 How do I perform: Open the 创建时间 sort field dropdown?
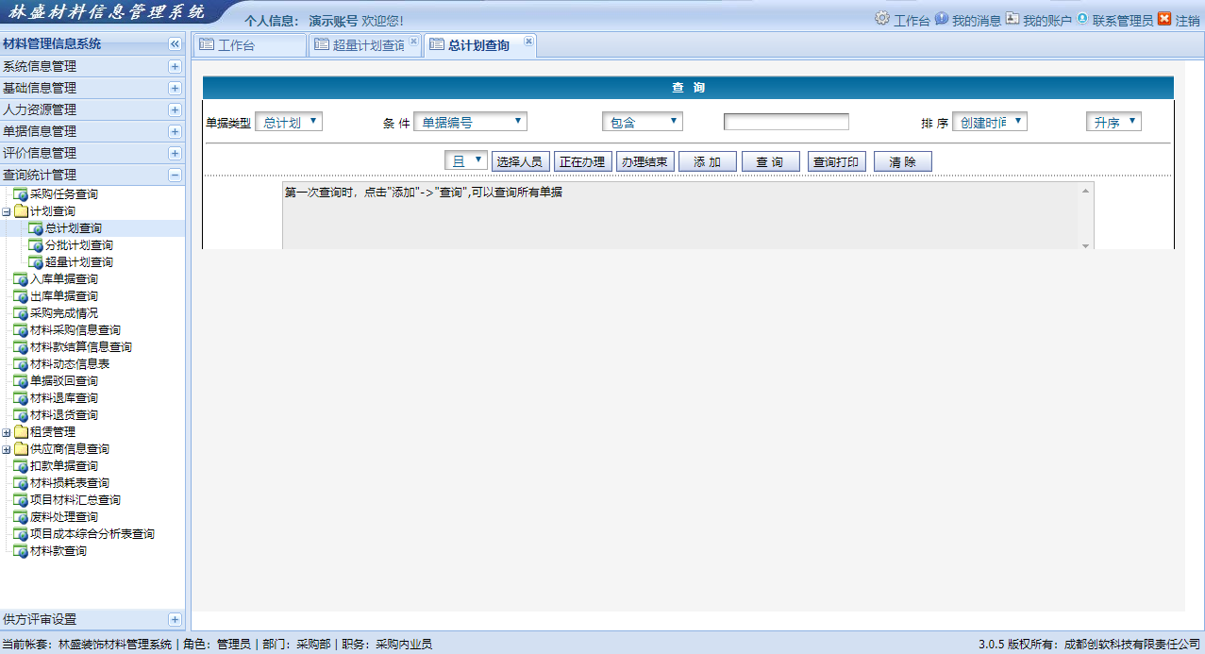(989, 122)
